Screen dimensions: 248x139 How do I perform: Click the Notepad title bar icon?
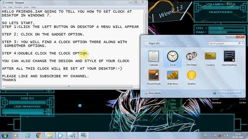click(3, 3)
